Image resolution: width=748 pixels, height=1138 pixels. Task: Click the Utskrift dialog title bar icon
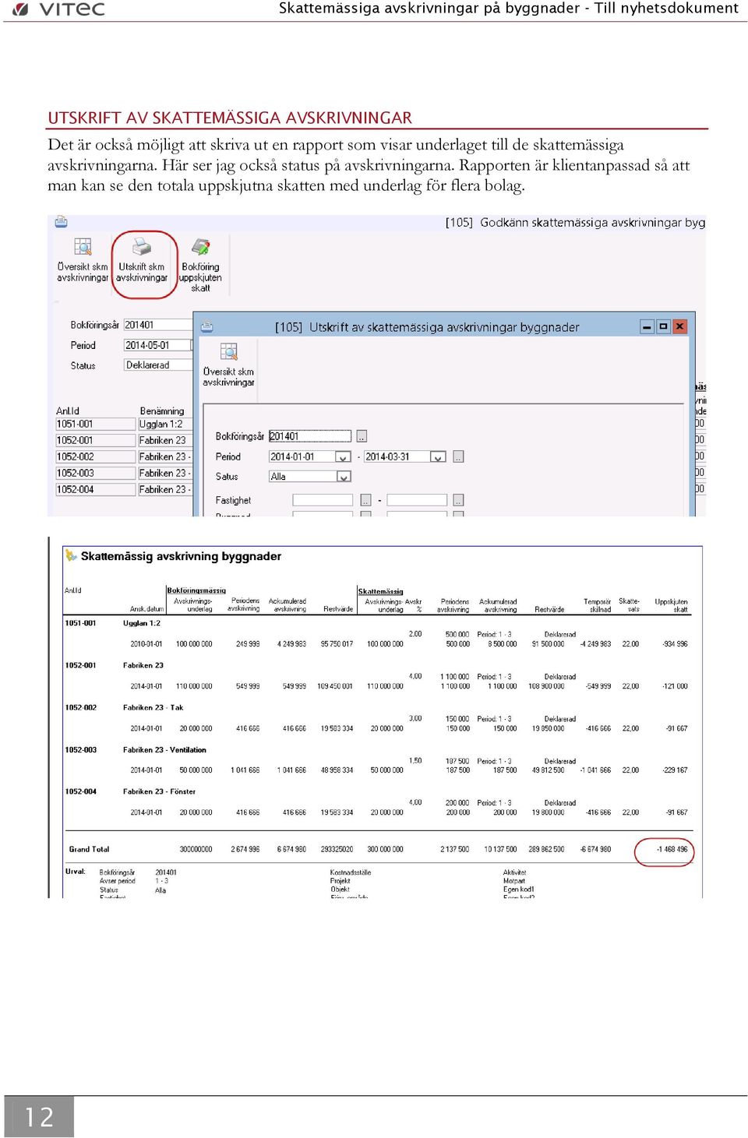(x=207, y=326)
